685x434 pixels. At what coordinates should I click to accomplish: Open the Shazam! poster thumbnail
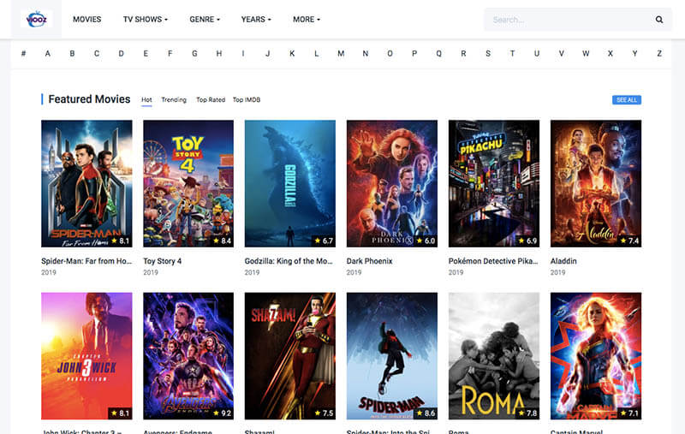point(290,356)
